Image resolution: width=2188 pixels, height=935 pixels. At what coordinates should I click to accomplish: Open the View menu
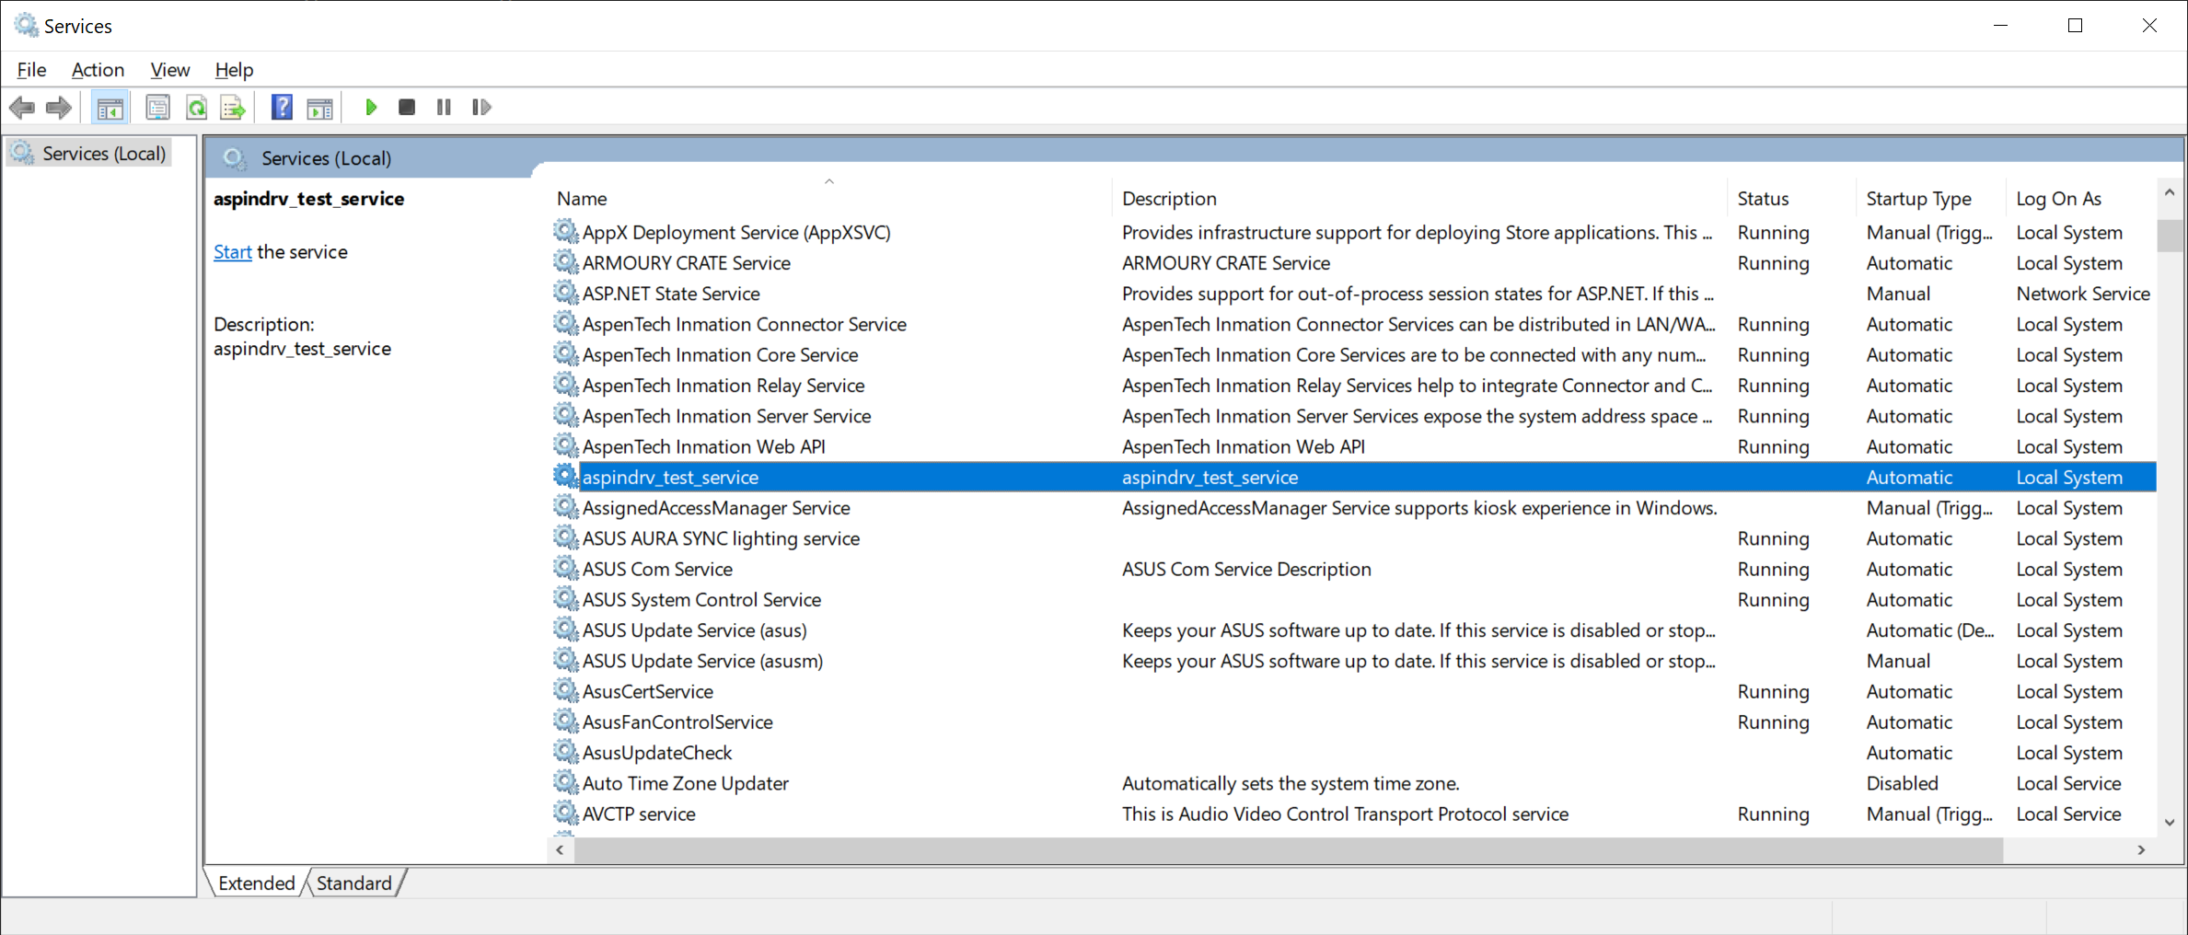[x=170, y=70]
